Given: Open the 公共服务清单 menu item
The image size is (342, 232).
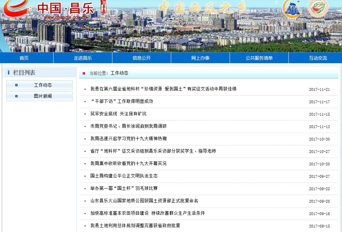Looking at the screenshot, I should click(x=259, y=58).
